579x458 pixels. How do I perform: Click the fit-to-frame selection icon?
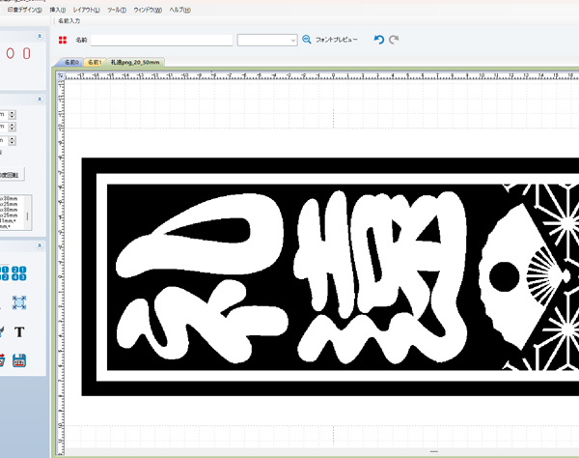tap(19, 302)
